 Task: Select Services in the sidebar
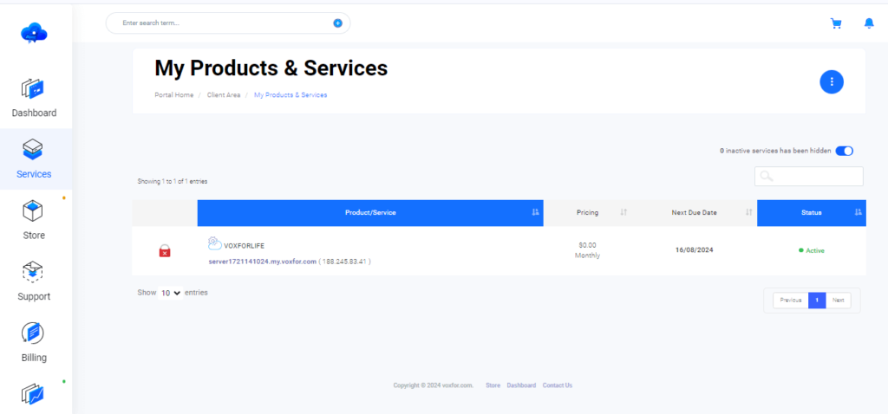click(34, 159)
